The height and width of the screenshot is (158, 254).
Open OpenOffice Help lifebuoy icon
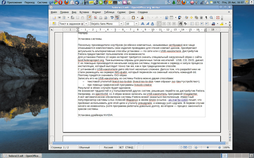pyautogui.click(x=218, y=18)
